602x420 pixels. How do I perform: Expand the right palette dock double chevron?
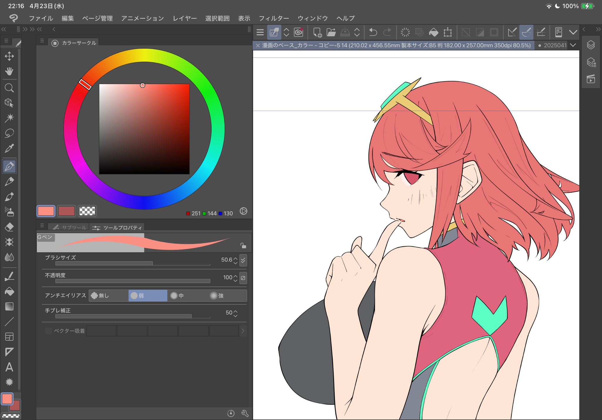(598, 29)
